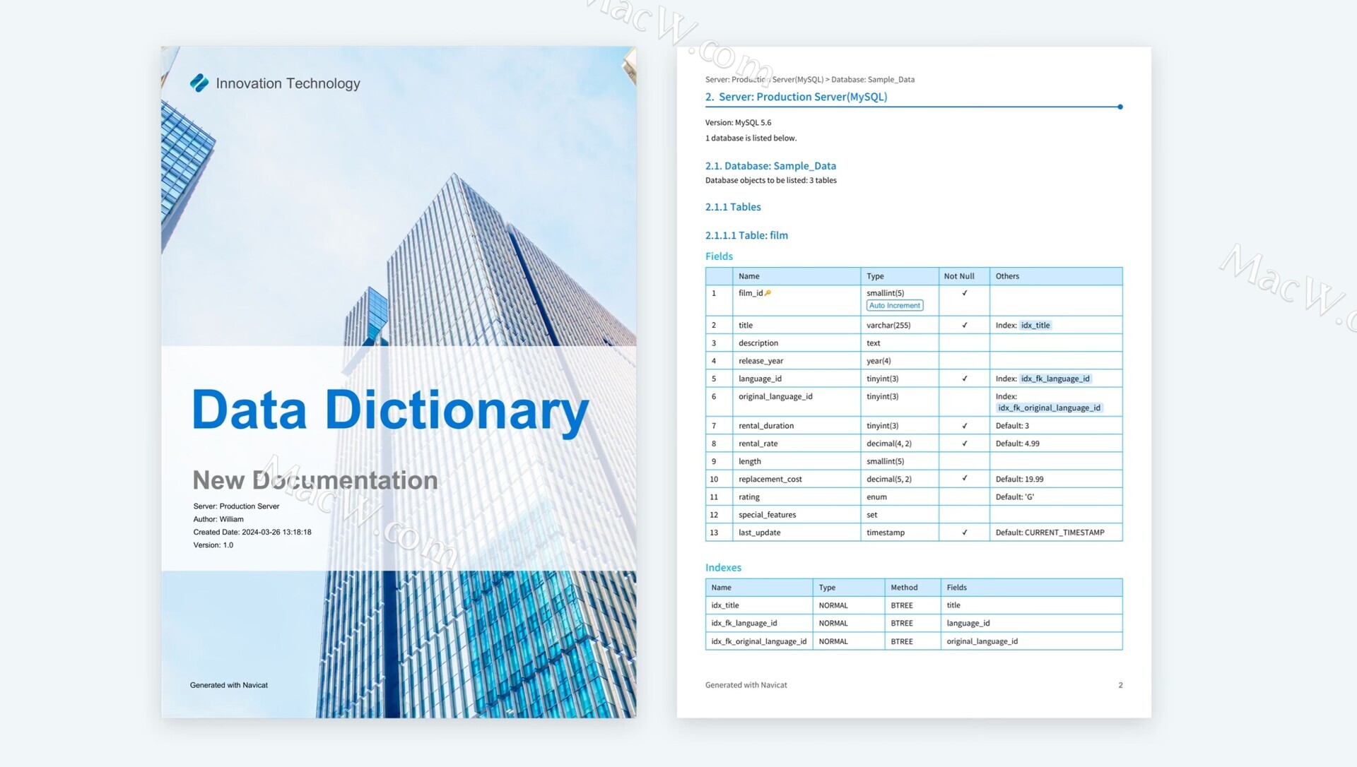Click the 'rating' field name
The height and width of the screenshot is (767, 1357).
(x=748, y=497)
